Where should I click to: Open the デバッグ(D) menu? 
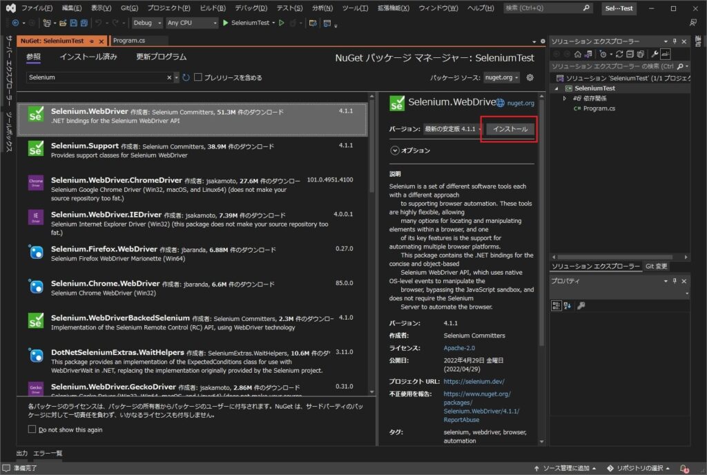tap(251, 8)
